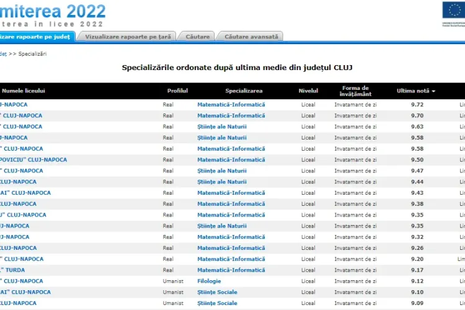The width and height of the screenshot is (465, 310).
Task: Click the sort arrow beside Ultima notă
Action: coord(433,91)
